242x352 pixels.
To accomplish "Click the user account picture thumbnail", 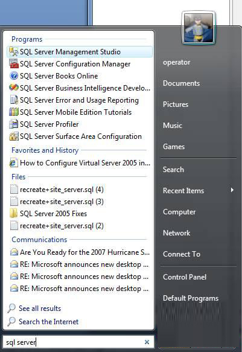I will point(199,28).
